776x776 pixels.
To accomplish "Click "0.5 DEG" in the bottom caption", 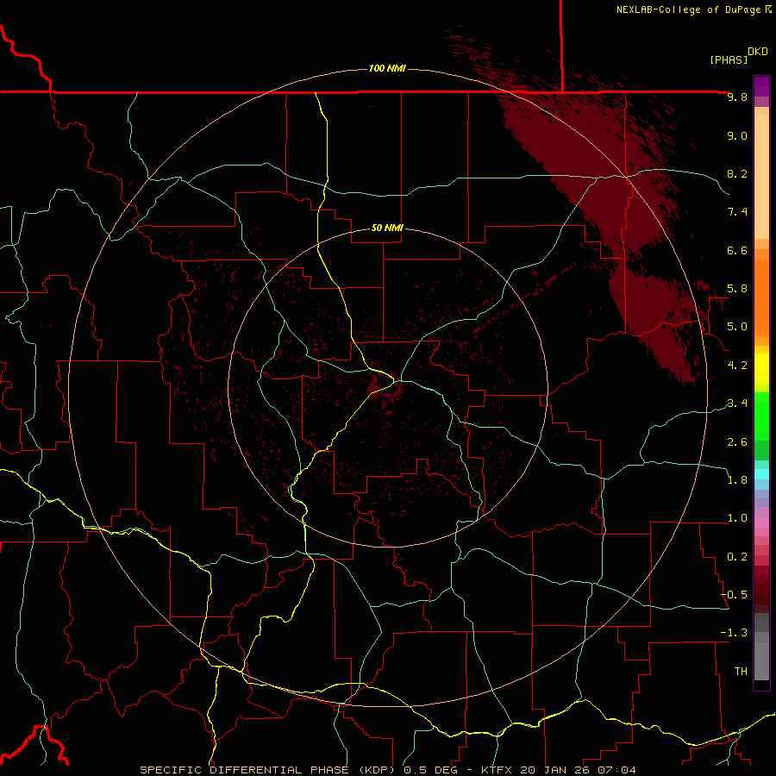I will (x=430, y=770).
